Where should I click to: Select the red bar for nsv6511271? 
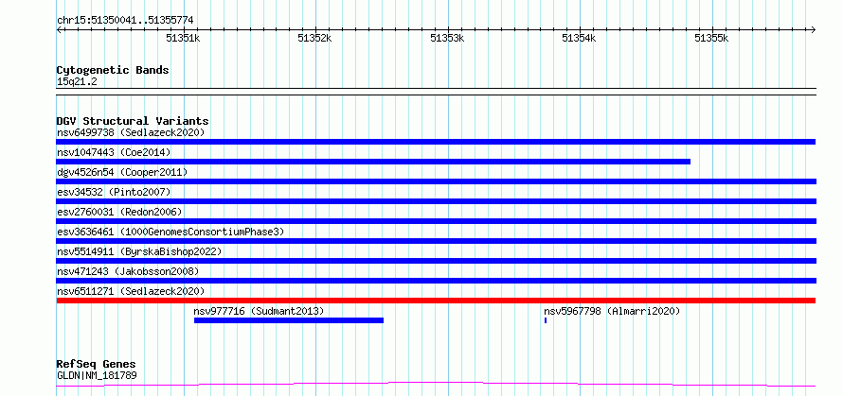[436, 301]
